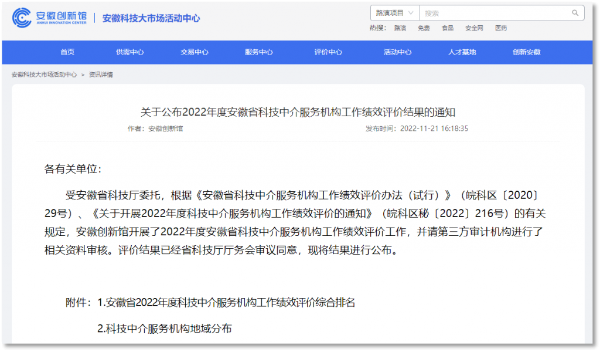Select hot search term 医药
The image size is (600, 352).
pyautogui.click(x=501, y=28)
